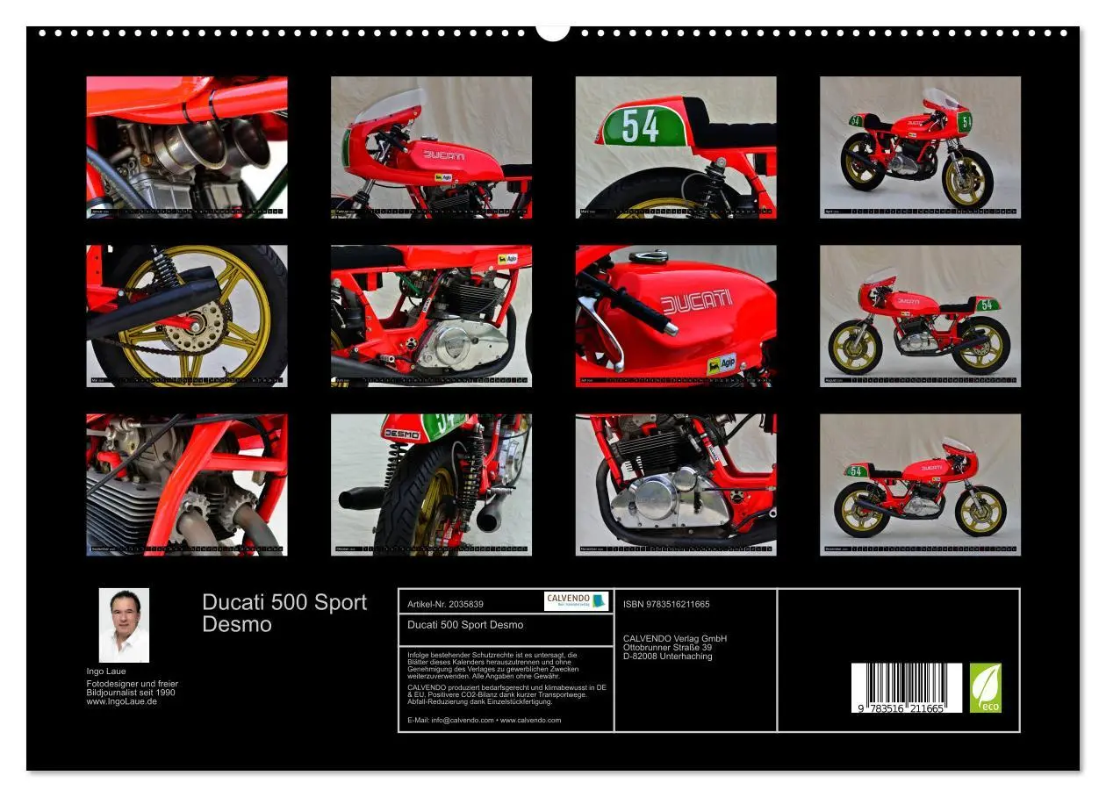
Task: Click the green eco leaf icon
Action: point(985,687)
